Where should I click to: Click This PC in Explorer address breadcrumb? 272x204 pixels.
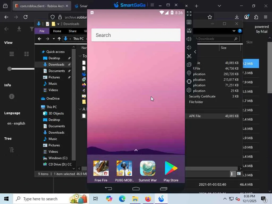pyautogui.click(x=78, y=39)
